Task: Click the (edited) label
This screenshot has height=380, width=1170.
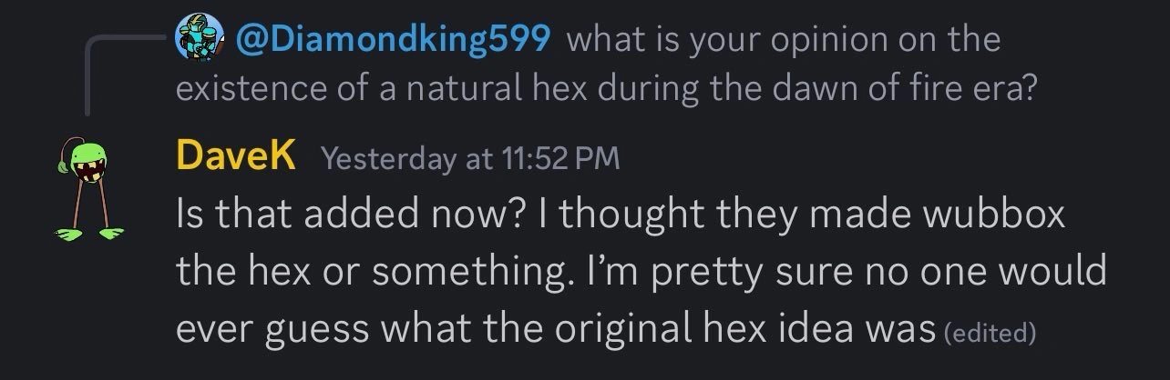Action: point(990,334)
